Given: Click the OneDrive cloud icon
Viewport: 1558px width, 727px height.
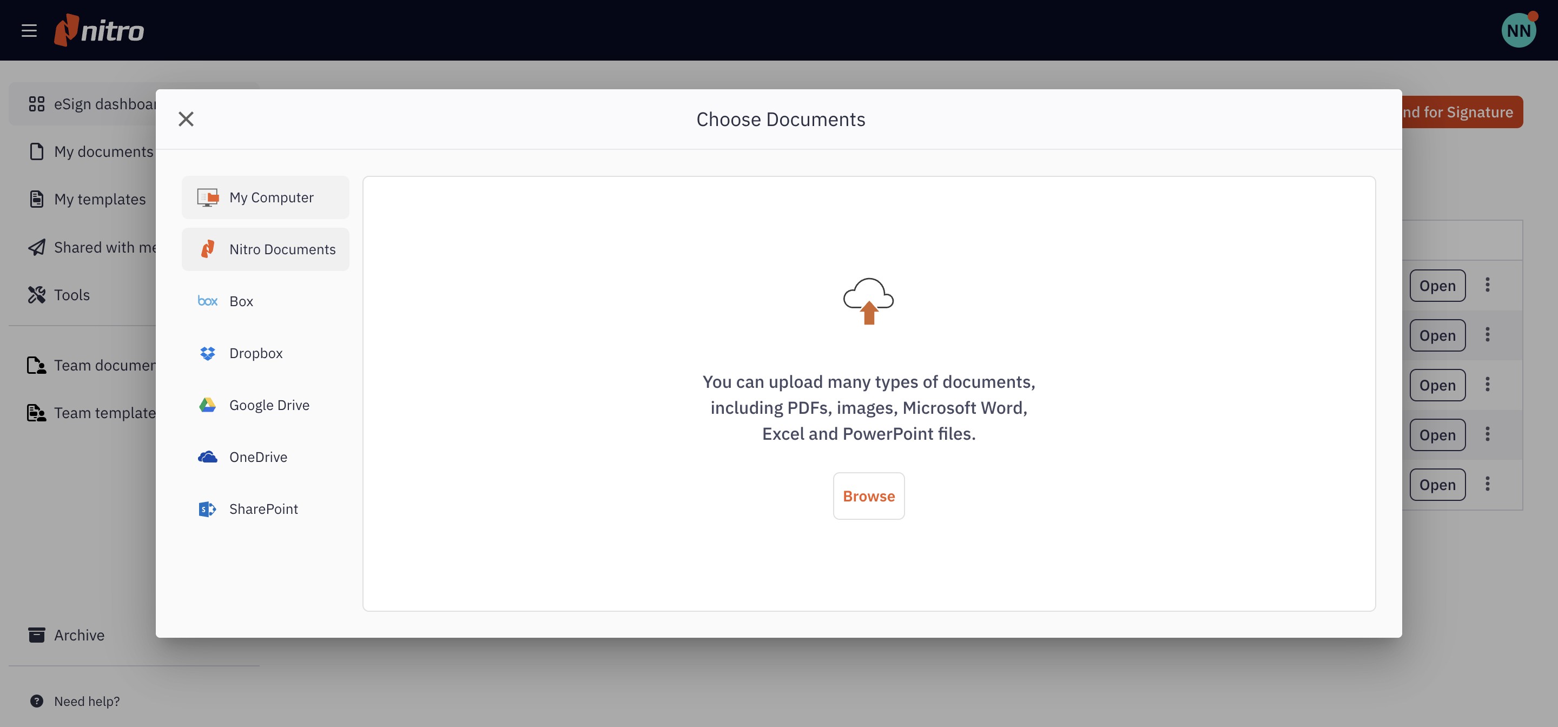Looking at the screenshot, I should click(207, 457).
